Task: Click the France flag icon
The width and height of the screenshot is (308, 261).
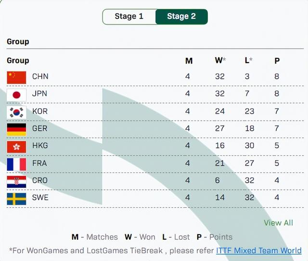Action: click(x=16, y=163)
